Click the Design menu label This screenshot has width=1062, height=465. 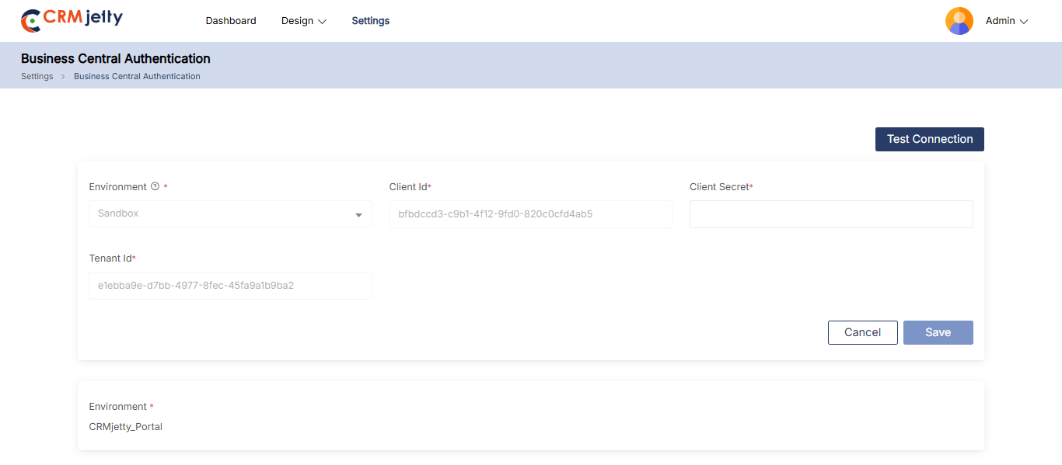(x=297, y=21)
